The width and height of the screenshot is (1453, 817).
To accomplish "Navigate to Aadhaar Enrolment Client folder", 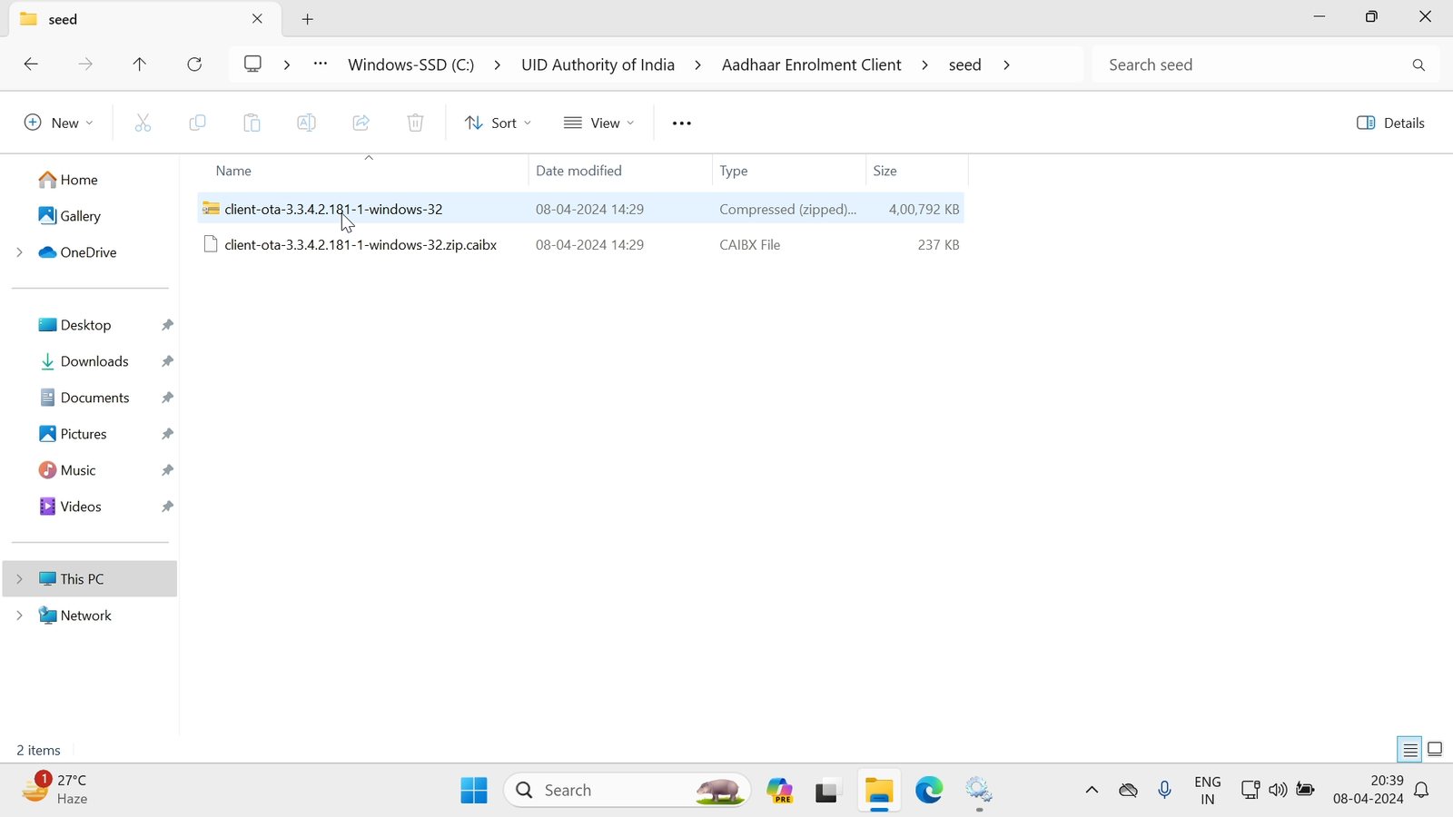I will pos(811,65).
